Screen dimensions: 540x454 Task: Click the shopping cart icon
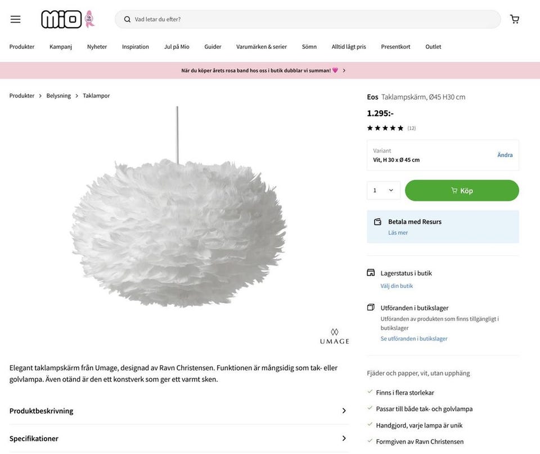[514, 18]
